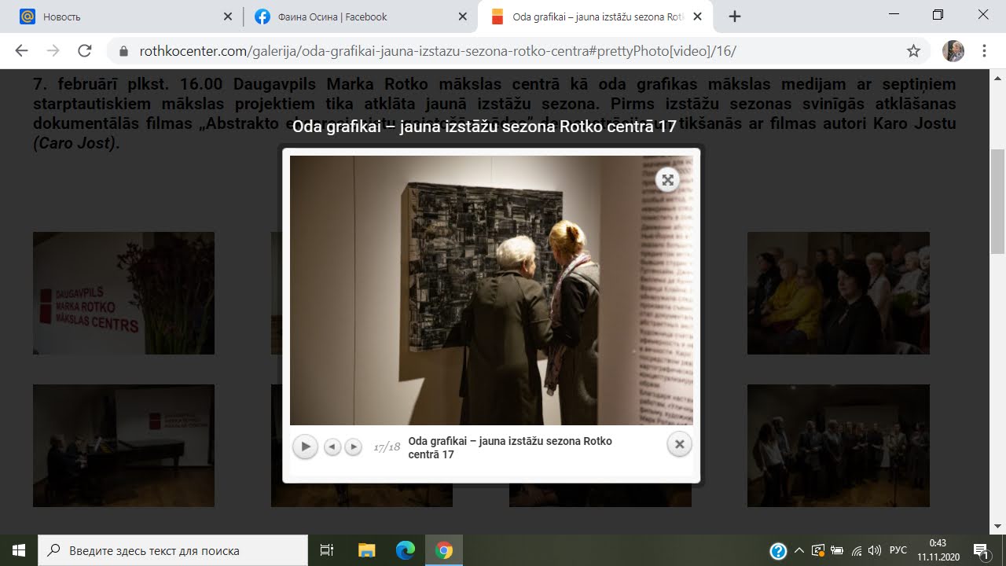Open the Chrome profile avatar menu
Viewport: 1006px width, 566px height.
click(953, 51)
